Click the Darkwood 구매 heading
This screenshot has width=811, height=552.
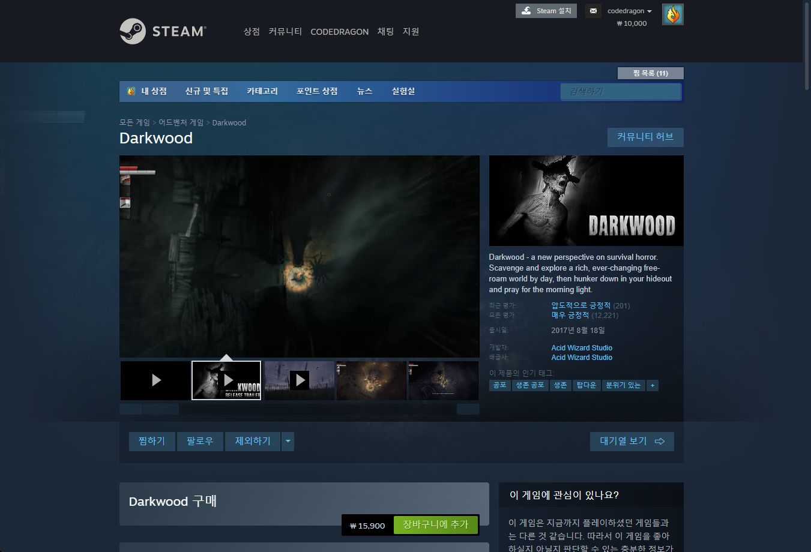click(173, 501)
